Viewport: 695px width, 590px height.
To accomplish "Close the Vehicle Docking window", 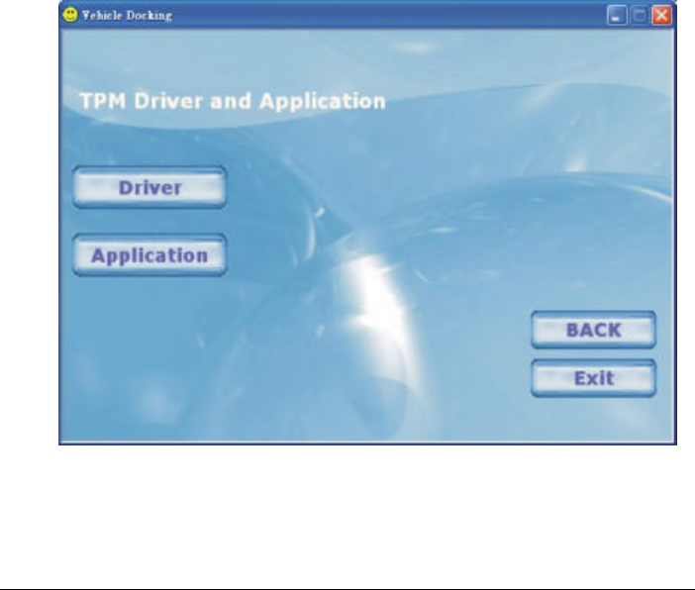I will click(x=661, y=16).
